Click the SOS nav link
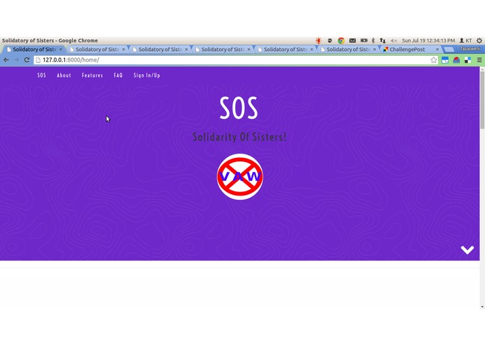 (41, 75)
